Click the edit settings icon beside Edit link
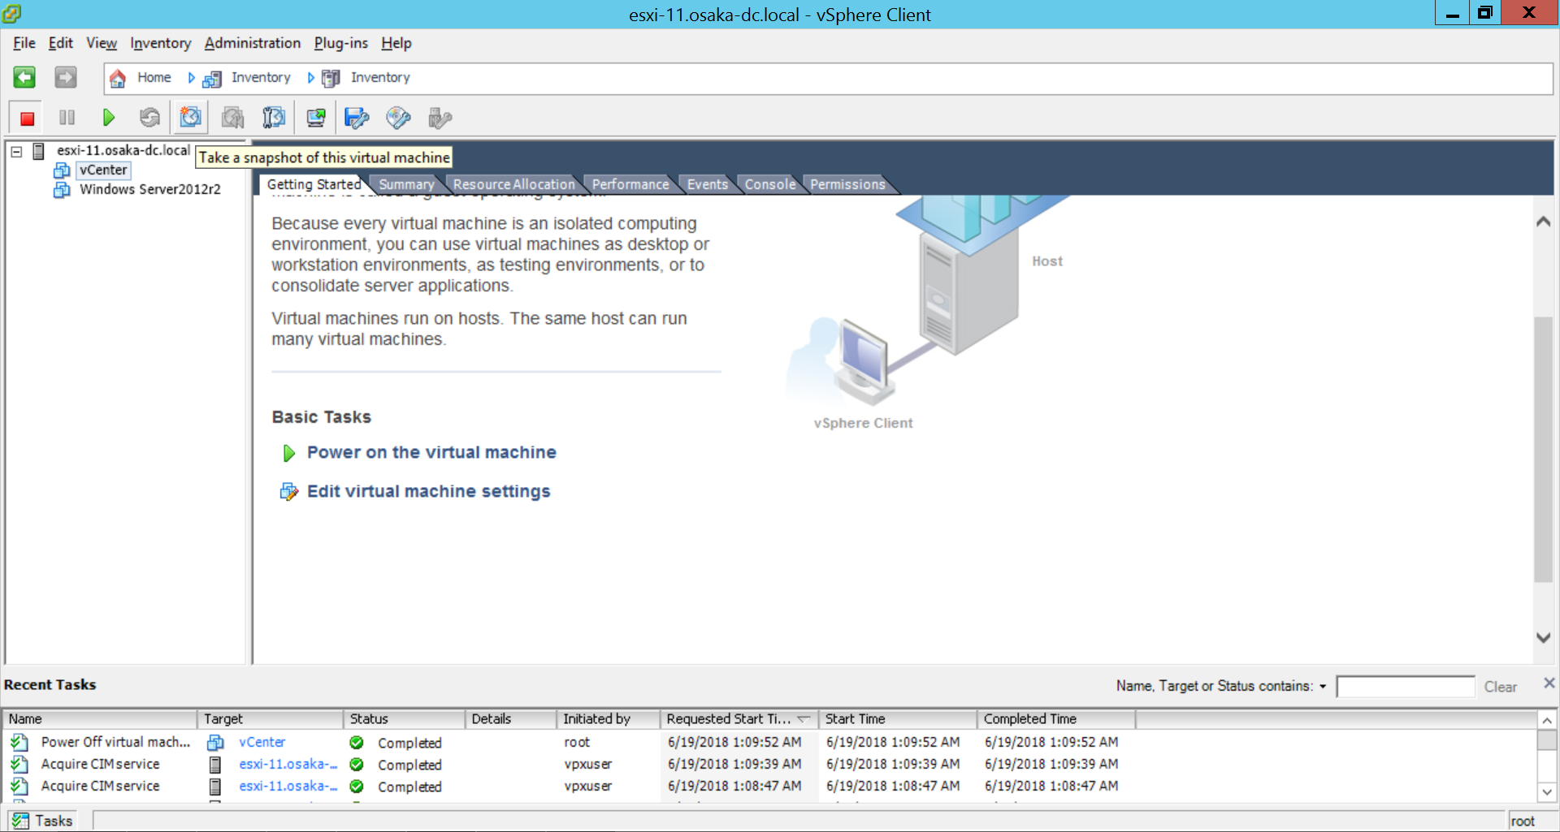1560x832 pixels. pyautogui.click(x=288, y=491)
